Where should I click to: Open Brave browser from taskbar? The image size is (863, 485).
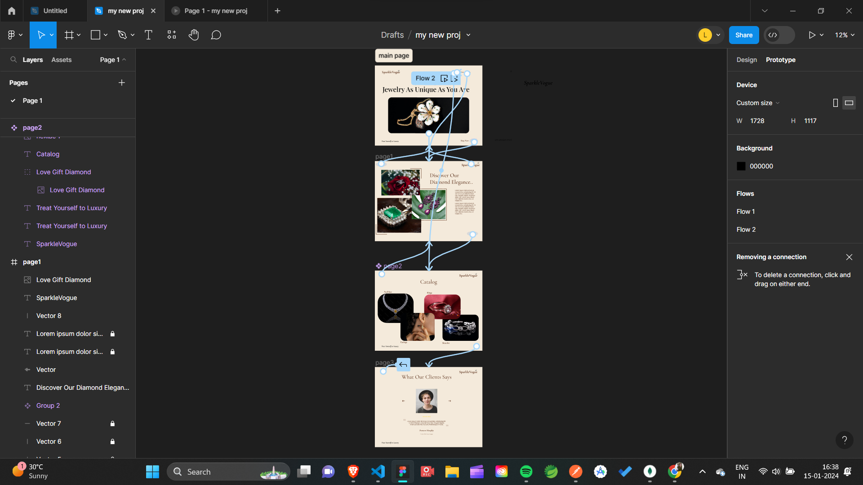click(353, 472)
